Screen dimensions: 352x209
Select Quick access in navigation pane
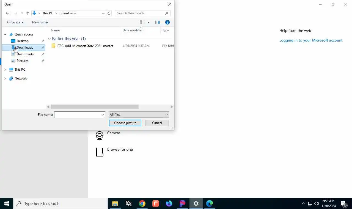click(x=24, y=34)
